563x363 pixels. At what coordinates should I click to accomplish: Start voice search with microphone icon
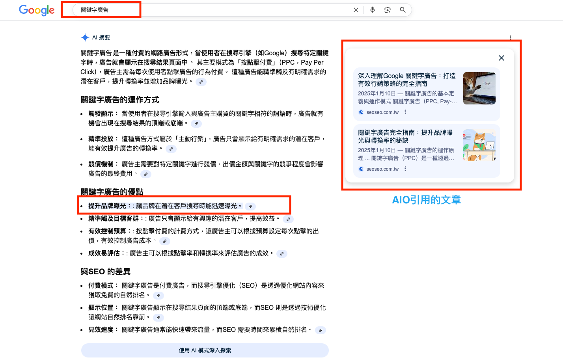[x=372, y=10]
